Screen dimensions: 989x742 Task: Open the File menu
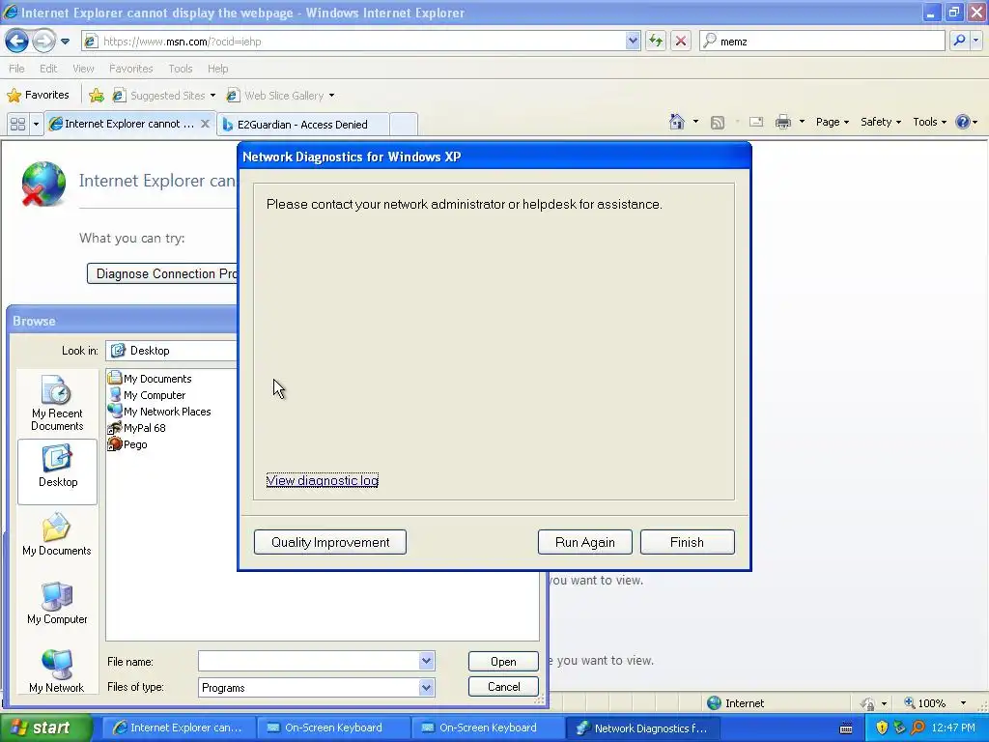point(17,69)
